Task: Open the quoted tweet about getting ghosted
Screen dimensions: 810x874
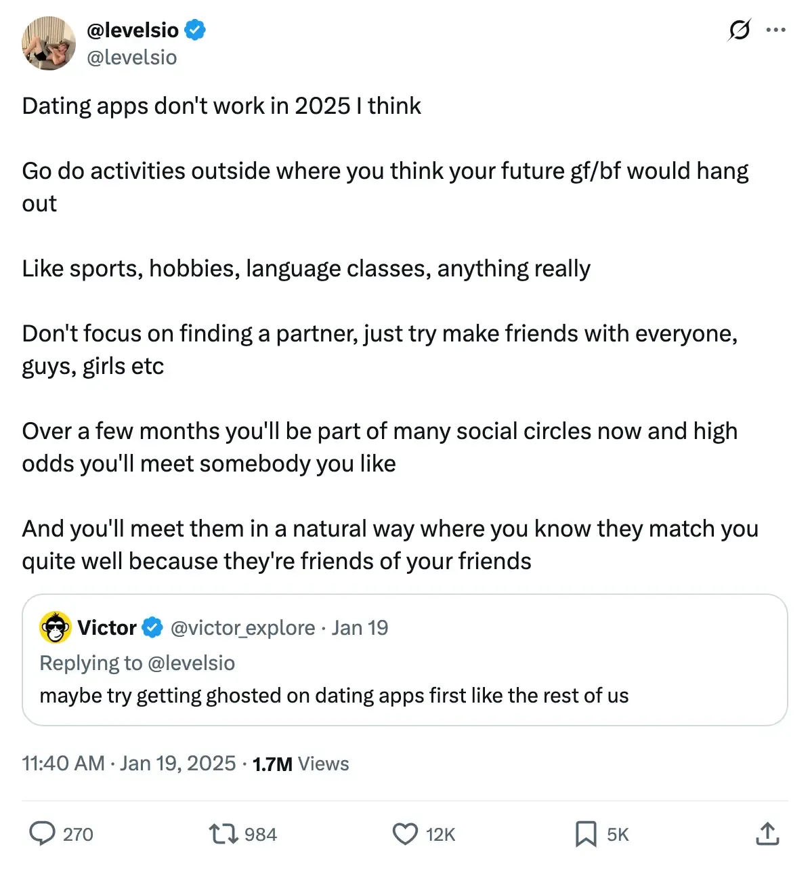Action: pos(335,696)
